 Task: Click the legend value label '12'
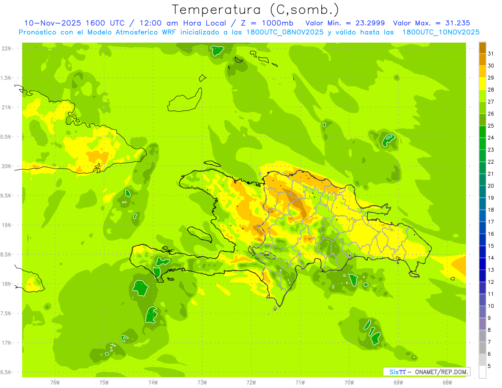491,282
